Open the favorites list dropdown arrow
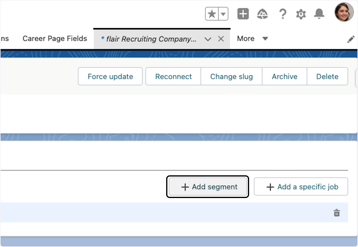358x247 pixels. coord(222,13)
